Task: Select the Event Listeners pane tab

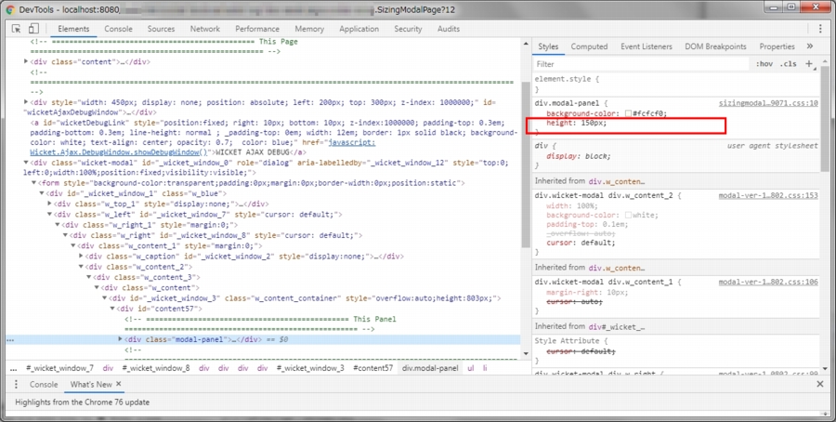Action: point(647,46)
